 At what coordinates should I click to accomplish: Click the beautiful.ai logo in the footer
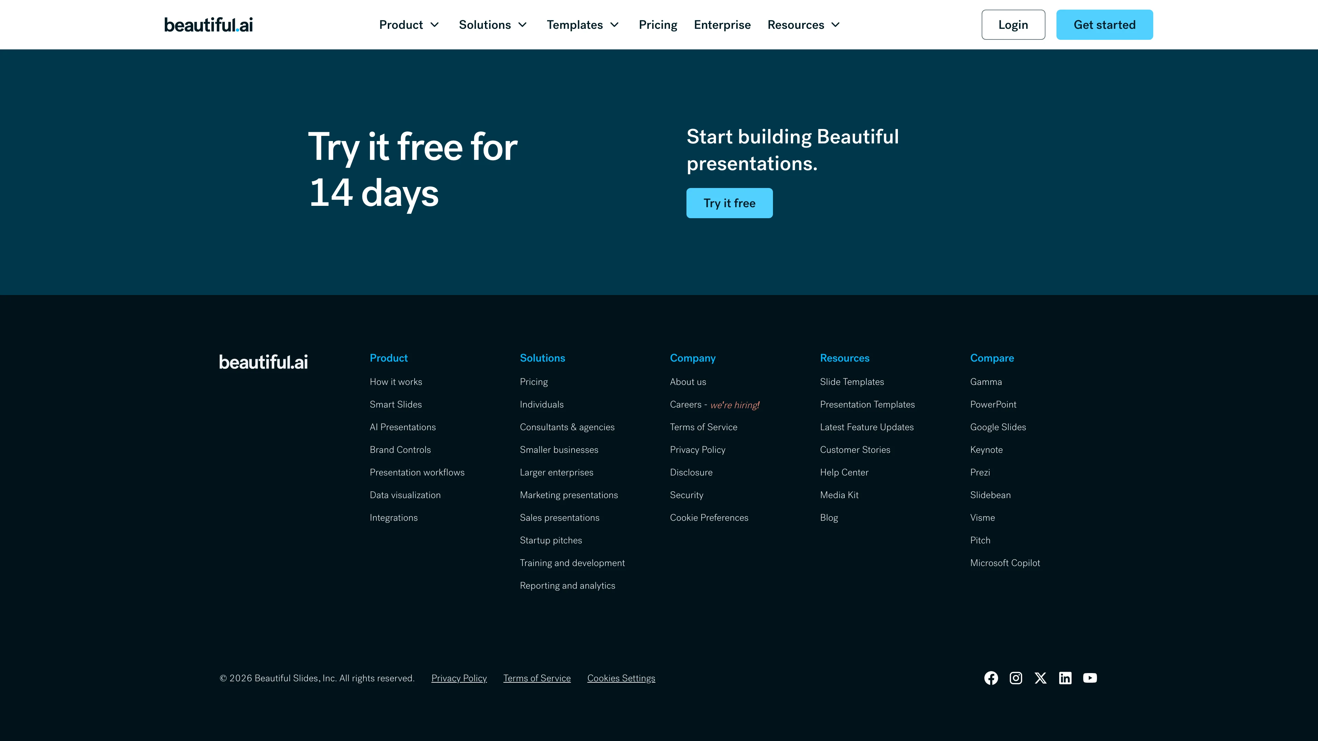click(264, 362)
